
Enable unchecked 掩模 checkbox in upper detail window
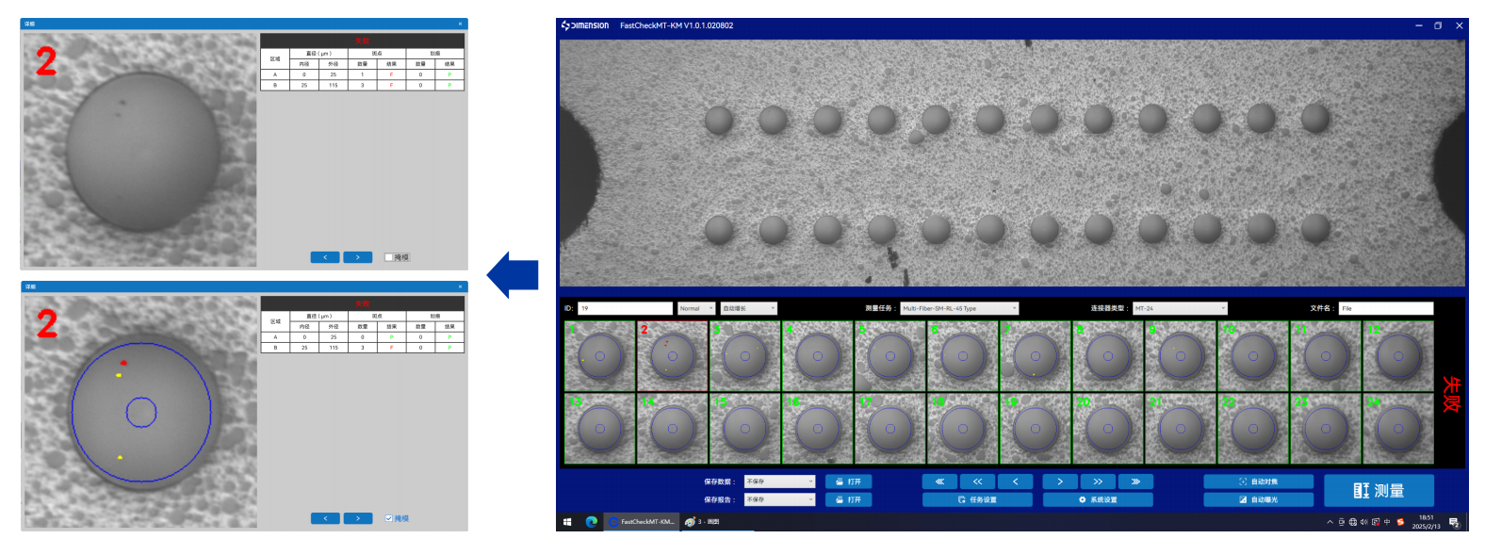389,257
